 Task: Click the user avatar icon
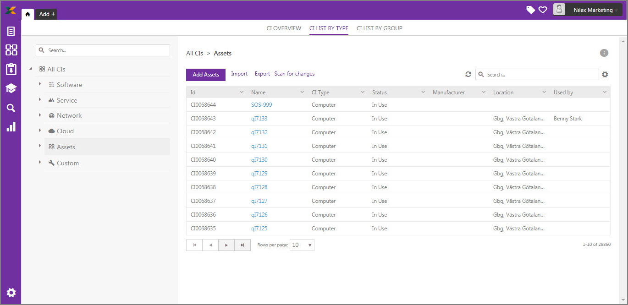click(x=559, y=10)
